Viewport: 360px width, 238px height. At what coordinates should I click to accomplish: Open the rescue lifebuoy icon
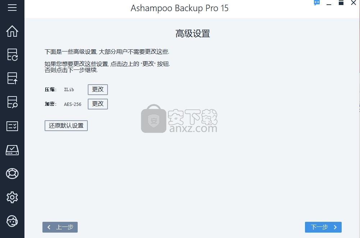[12, 174]
